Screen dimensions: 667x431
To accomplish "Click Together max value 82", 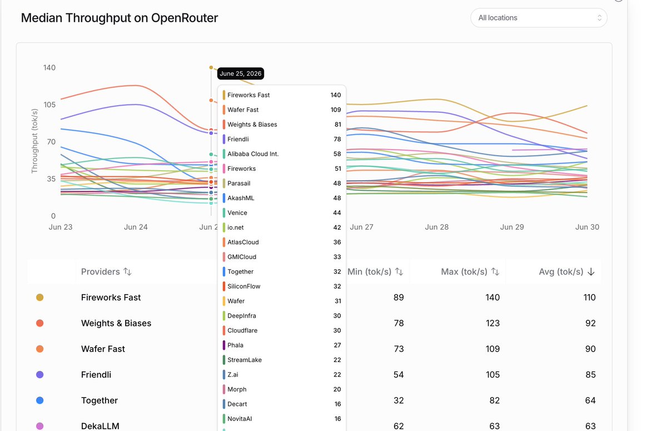I will (495, 400).
